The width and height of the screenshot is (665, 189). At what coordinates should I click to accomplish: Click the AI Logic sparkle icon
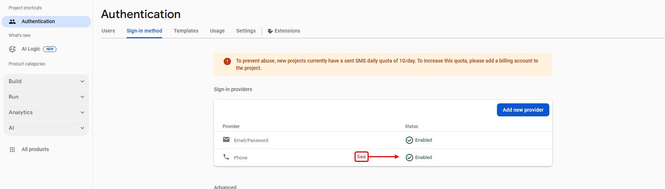tap(12, 49)
